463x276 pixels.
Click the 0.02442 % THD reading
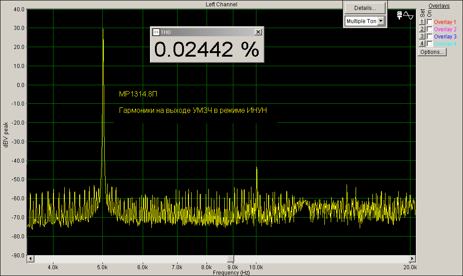pos(207,49)
